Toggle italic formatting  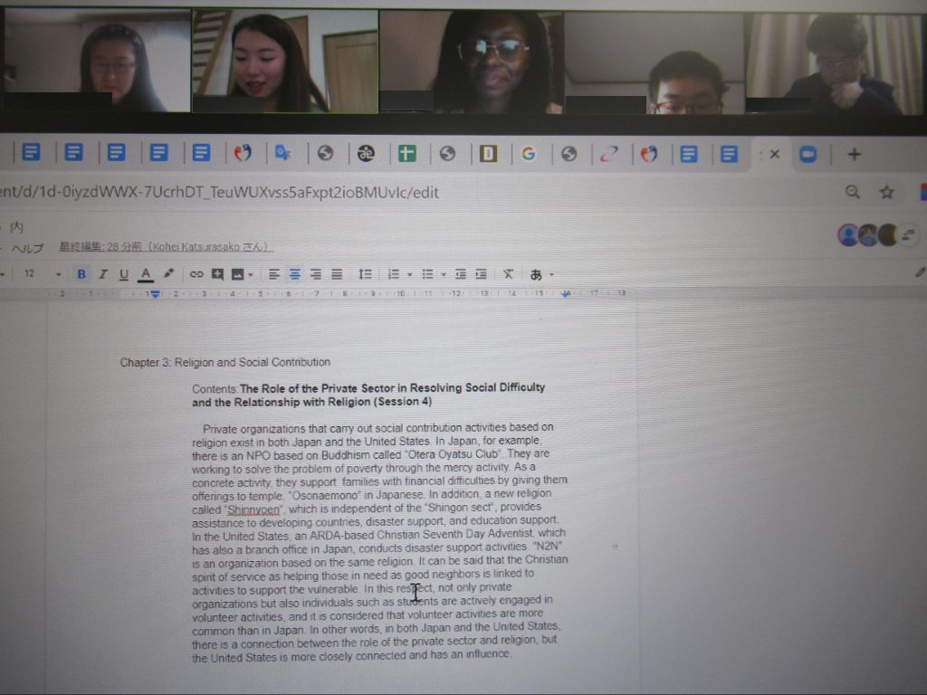click(x=102, y=274)
